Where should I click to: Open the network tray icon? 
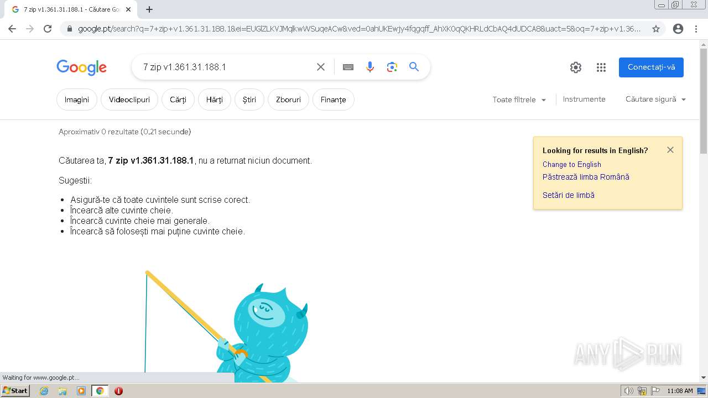tap(642, 391)
